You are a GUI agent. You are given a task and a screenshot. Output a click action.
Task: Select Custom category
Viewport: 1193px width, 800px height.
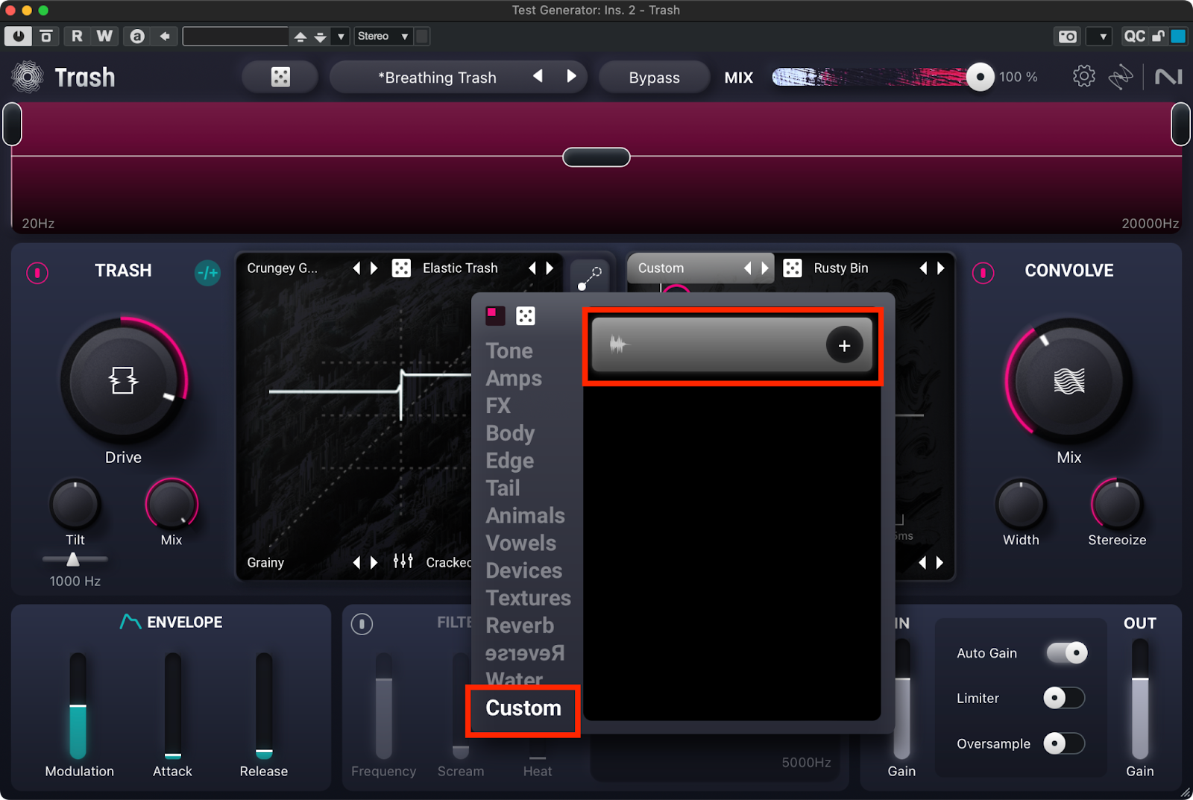tap(523, 708)
